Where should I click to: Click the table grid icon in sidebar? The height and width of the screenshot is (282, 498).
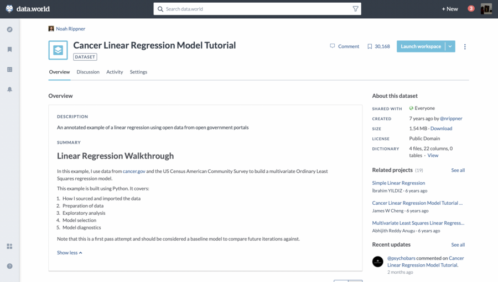coord(9,70)
